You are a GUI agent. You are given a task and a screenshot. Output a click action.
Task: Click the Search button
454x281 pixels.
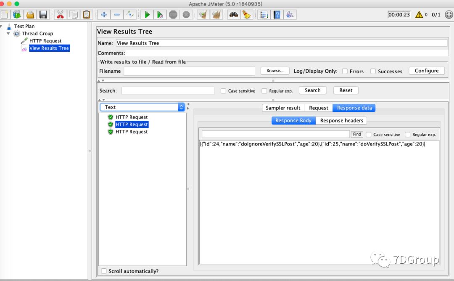point(313,90)
